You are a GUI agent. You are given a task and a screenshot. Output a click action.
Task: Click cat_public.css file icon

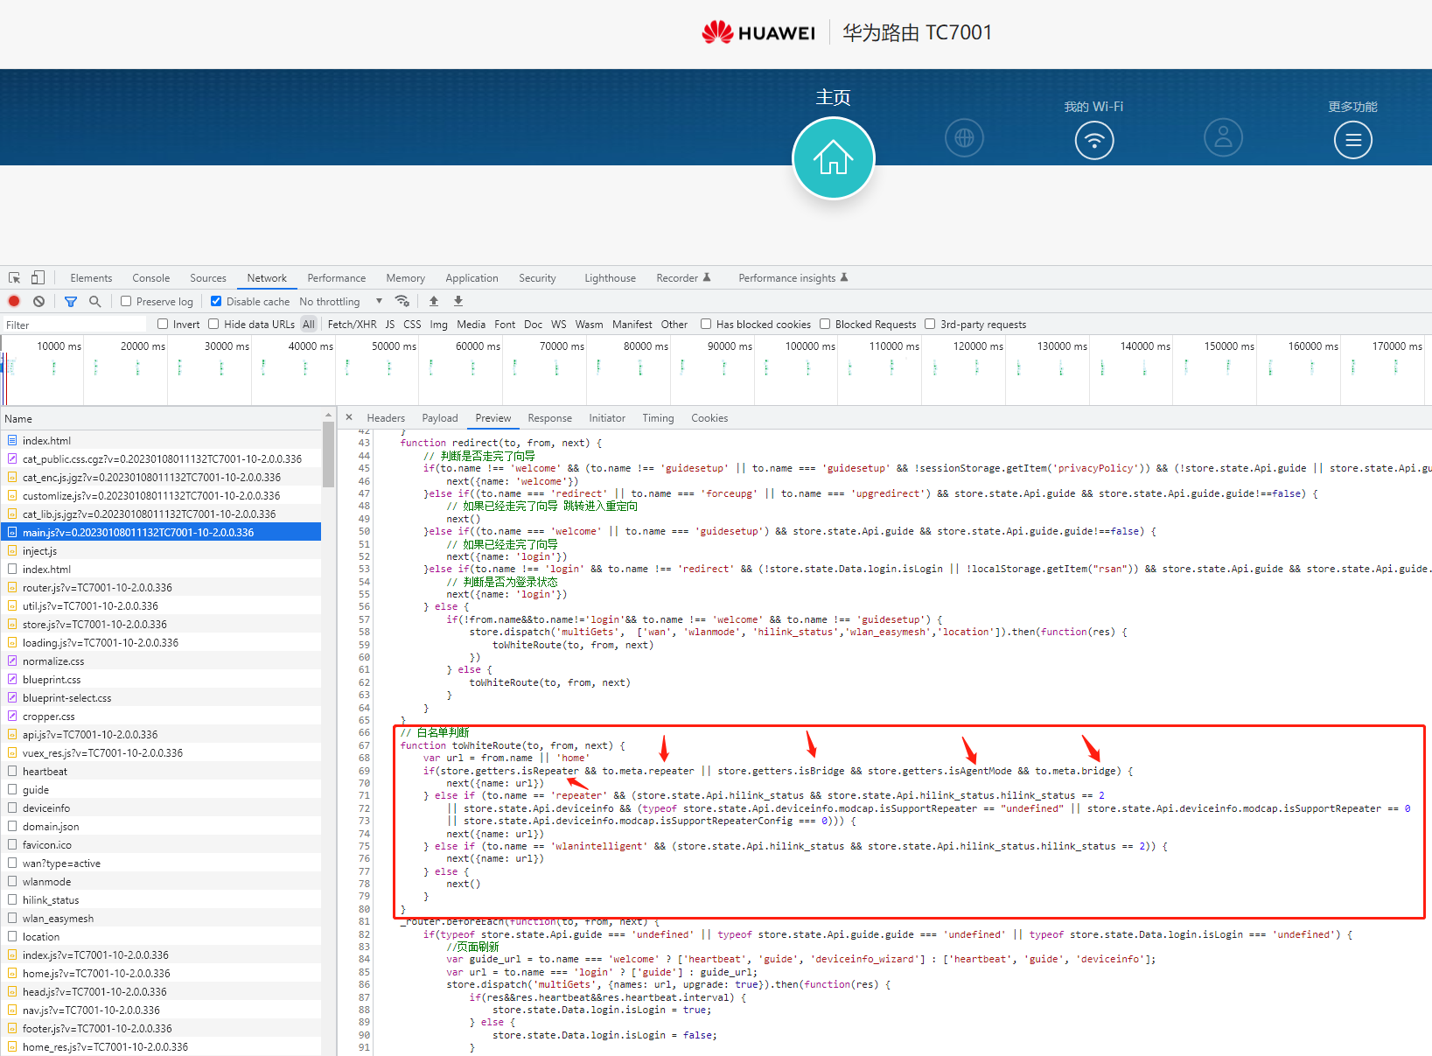coord(12,458)
